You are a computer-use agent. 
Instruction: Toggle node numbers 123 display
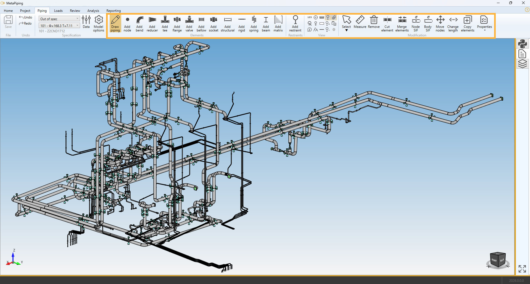310,17
